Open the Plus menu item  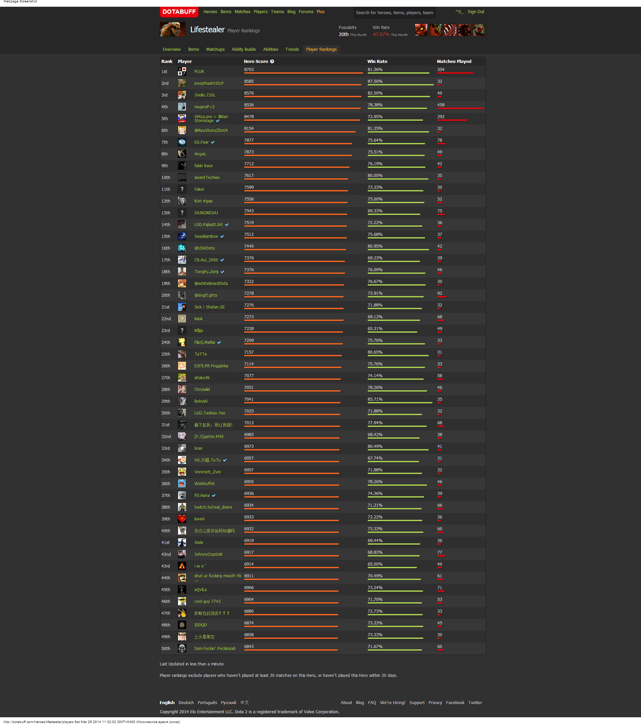tap(320, 12)
